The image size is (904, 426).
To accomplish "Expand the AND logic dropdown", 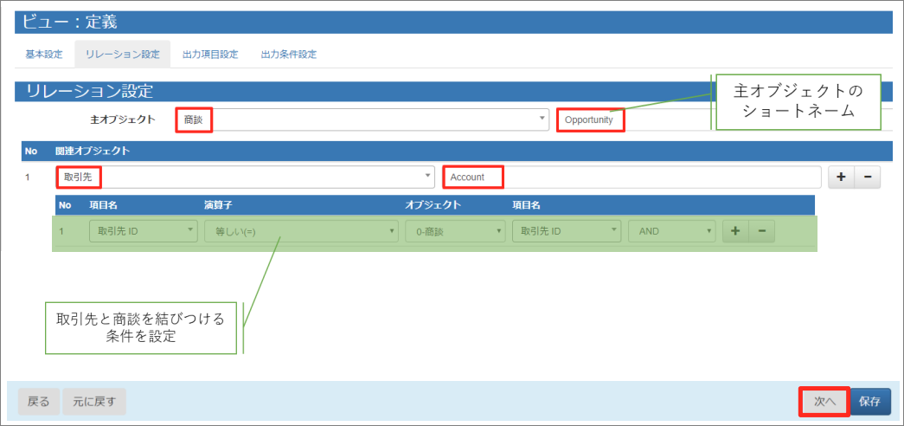I will (672, 231).
